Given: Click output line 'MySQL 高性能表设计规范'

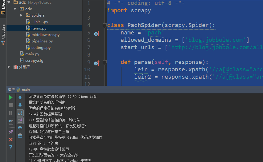Looking at the screenshot, I should pyautogui.click(x=49, y=149).
